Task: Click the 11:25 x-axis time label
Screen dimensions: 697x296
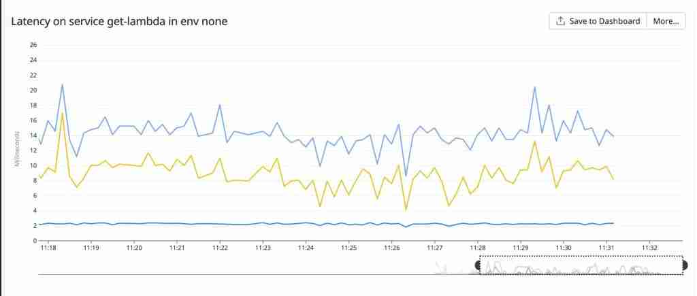Action: click(348, 248)
